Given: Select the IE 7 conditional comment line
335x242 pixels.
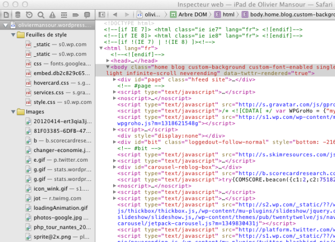Looking at the screenshot, I should (203, 29).
